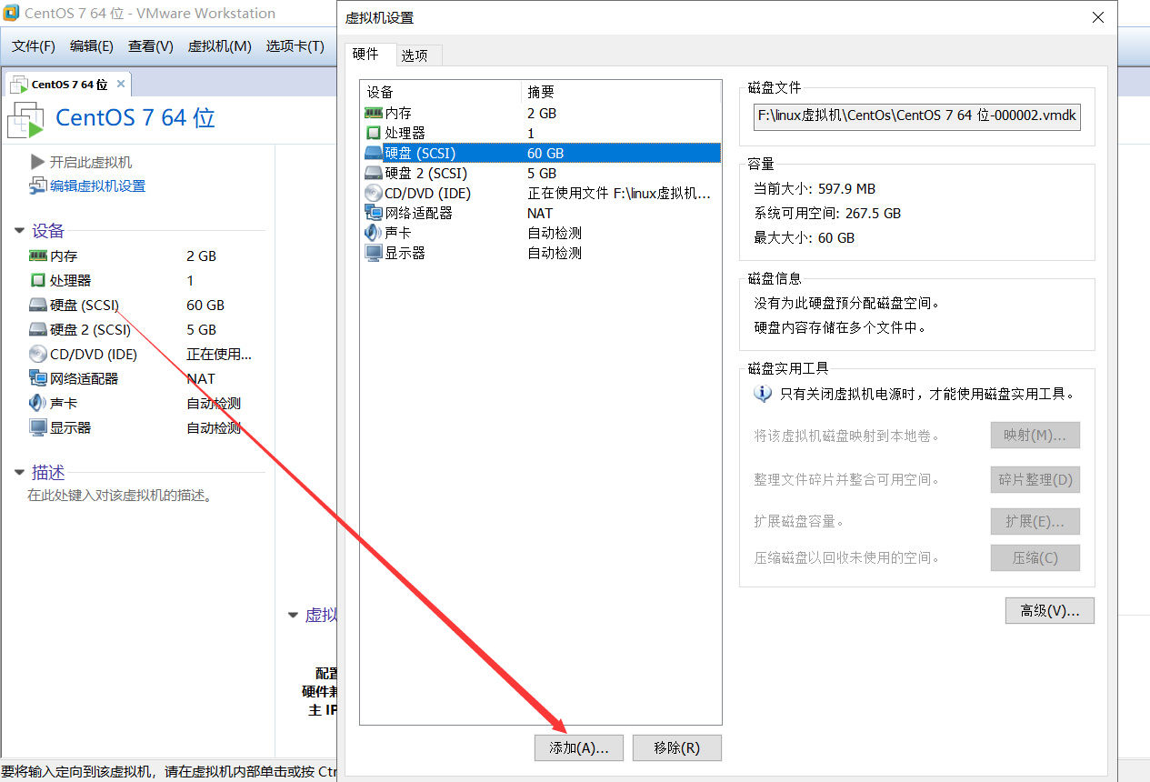Click the 扩展(E)... button

(1035, 522)
